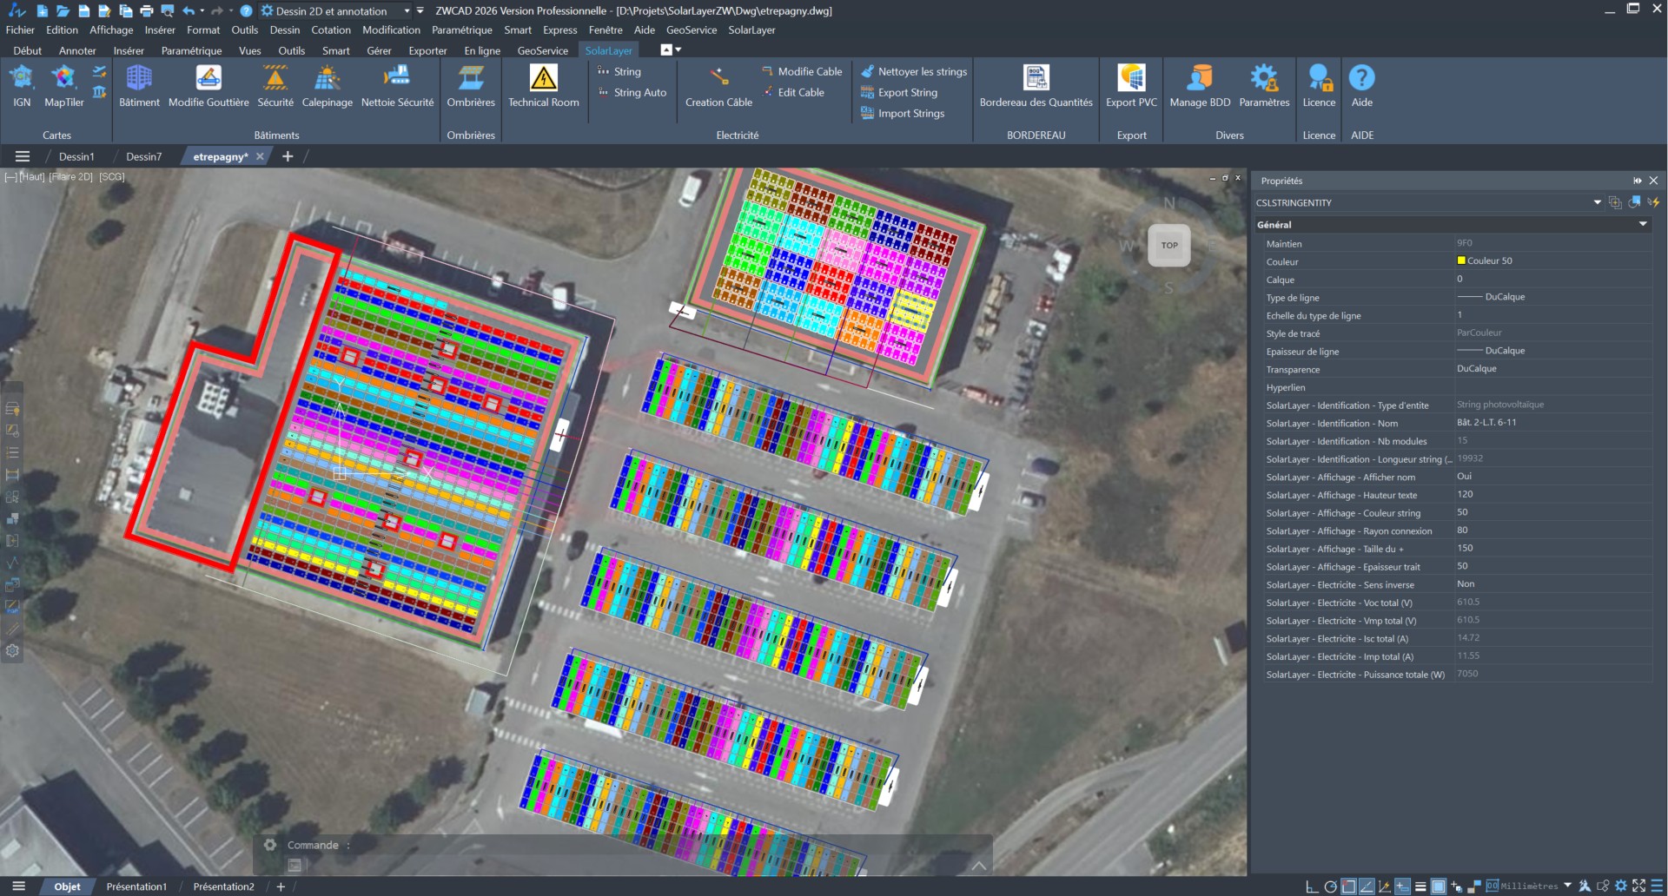Open the Licence tool
The height and width of the screenshot is (896, 1668).
coord(1319,86)
